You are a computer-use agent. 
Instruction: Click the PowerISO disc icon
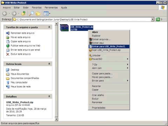click(90, 59)
